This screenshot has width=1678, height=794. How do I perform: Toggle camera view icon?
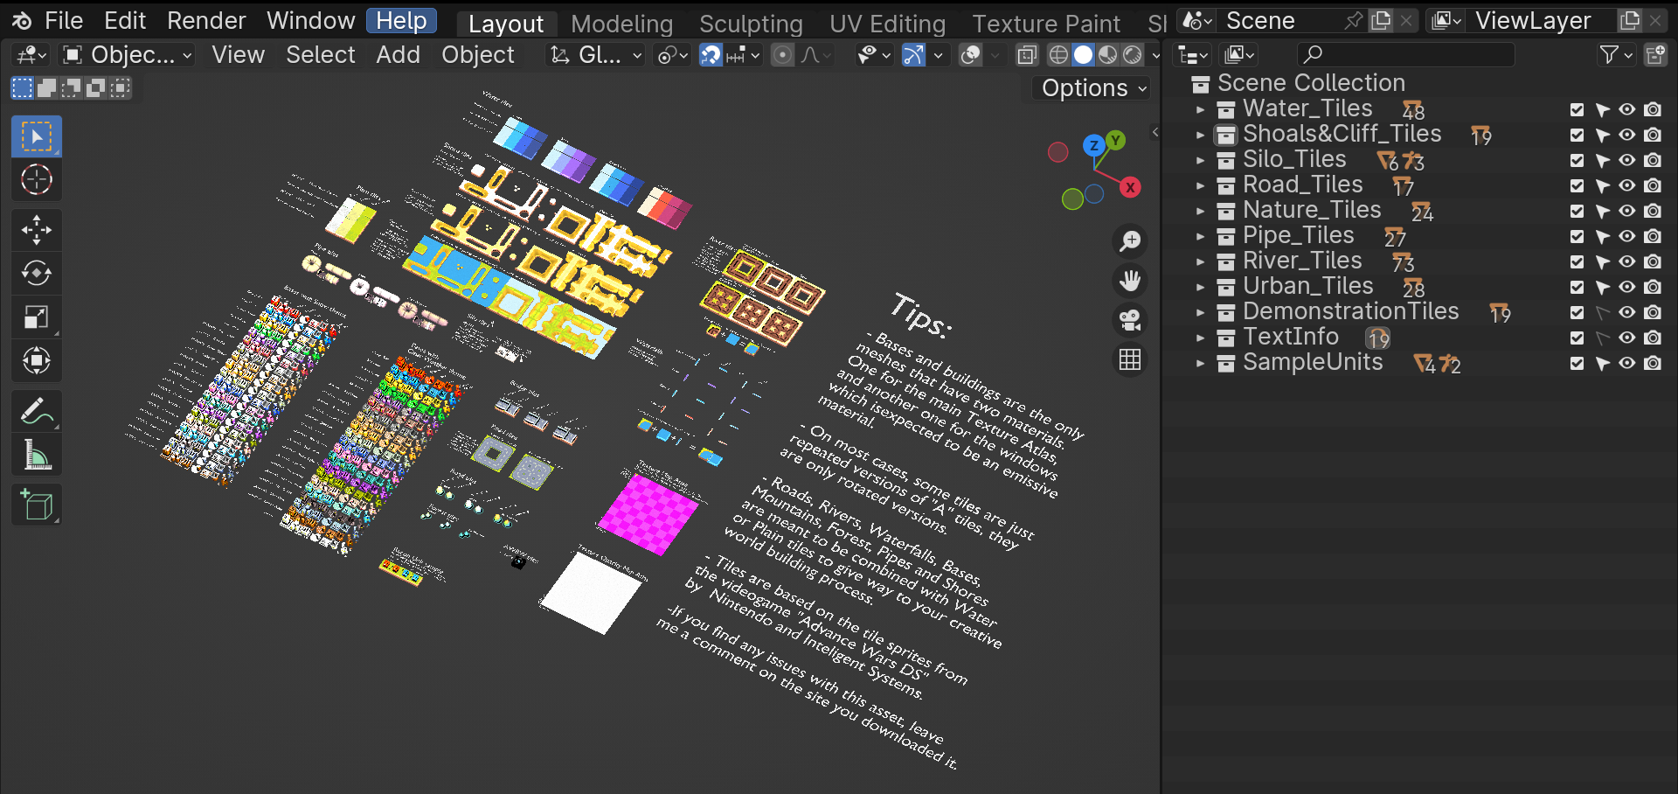(x=1130, y=320)
